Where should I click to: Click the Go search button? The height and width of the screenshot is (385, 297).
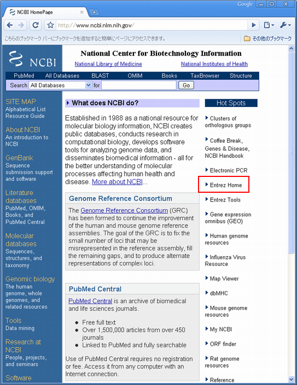186,85
